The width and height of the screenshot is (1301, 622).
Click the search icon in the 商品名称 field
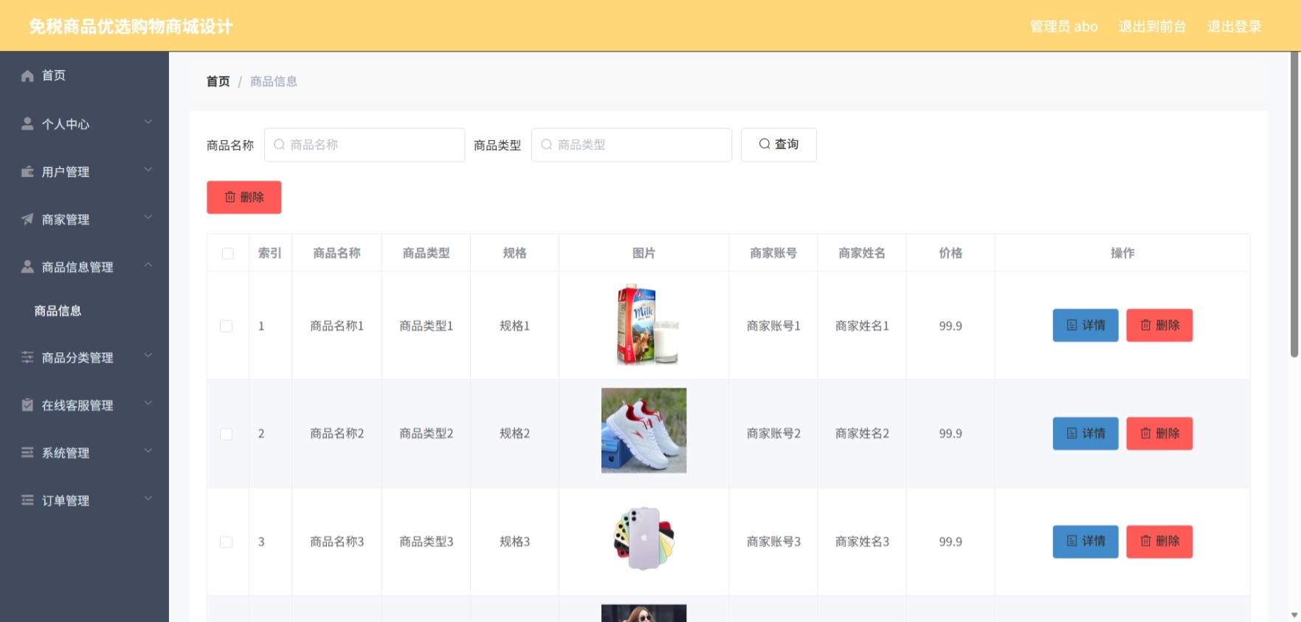pos(279,144)
